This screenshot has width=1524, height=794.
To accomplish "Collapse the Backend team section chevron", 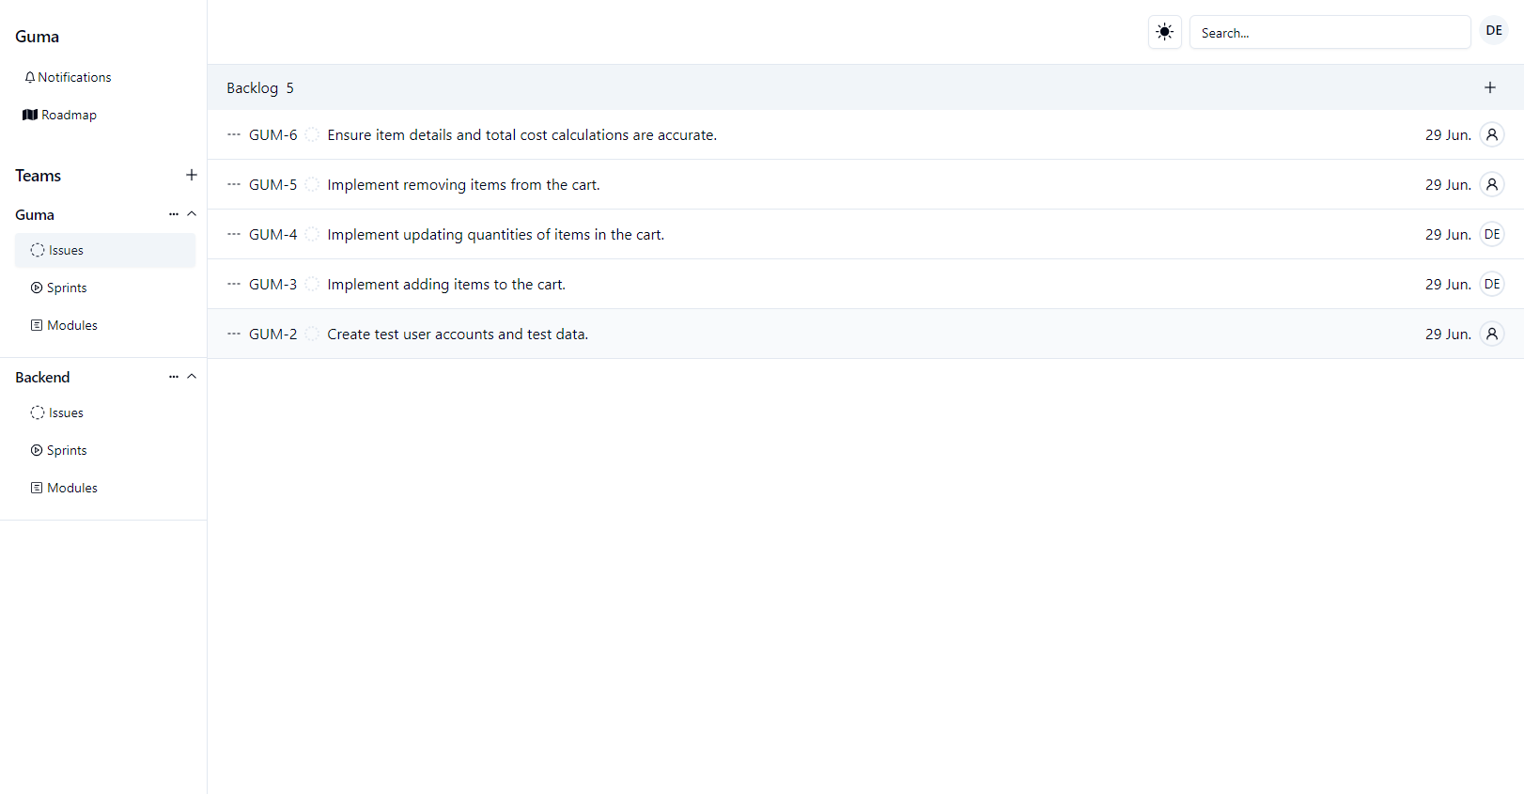I will coord(192,377).
